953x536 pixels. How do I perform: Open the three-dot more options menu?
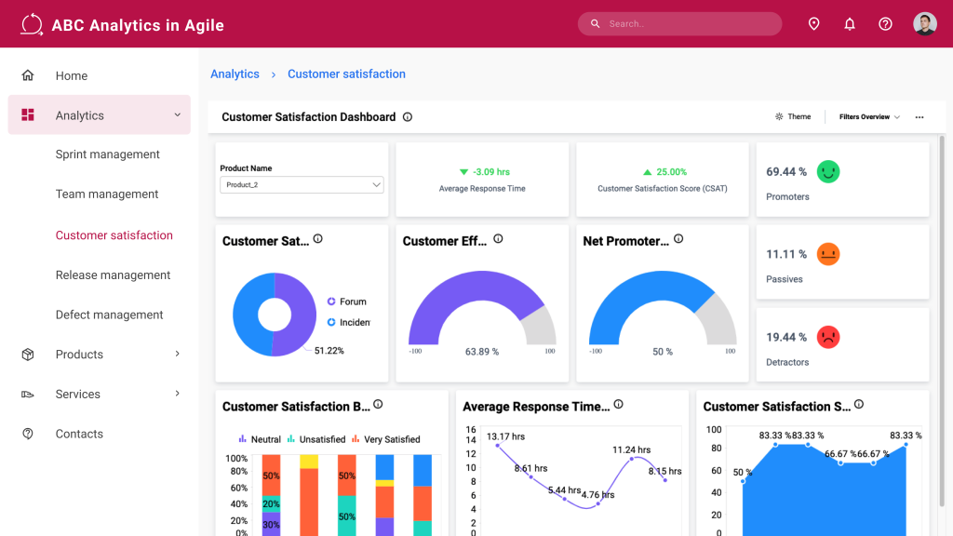(x=919, y=116)
